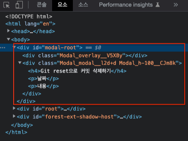Collapse the Modal_modal__l2d+d div
This screenshot has height=141, width=188.
point(20,63)
